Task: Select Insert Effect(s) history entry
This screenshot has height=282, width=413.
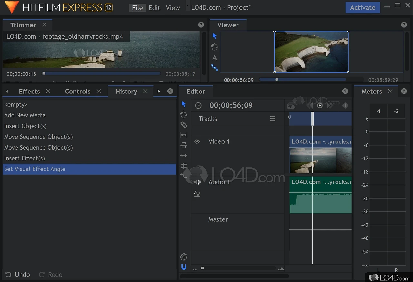Action: 89,158
